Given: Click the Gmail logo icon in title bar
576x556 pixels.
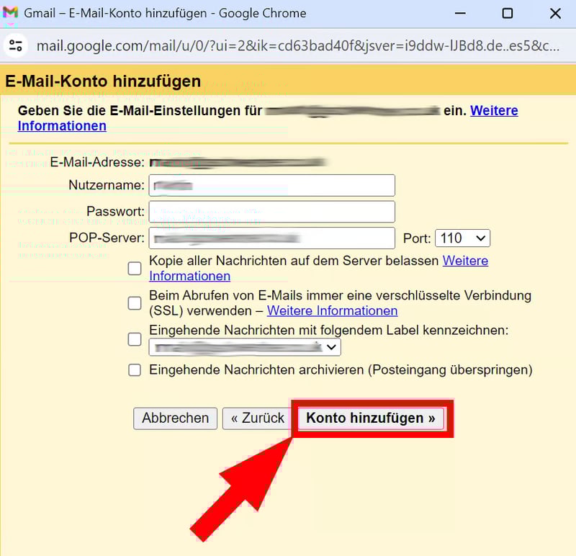Looking at the screenshot, I should pos(11,13).
